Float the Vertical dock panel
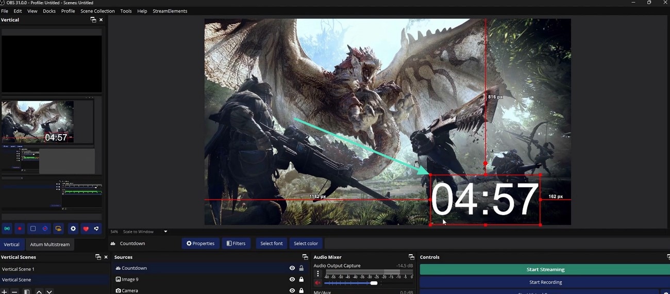Image resolution: width=670 pixels, height=294 pixels. click(x=93, y=20)
